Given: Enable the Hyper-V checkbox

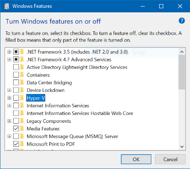Looking at the screenshot, I should click(x=16, y=98).
